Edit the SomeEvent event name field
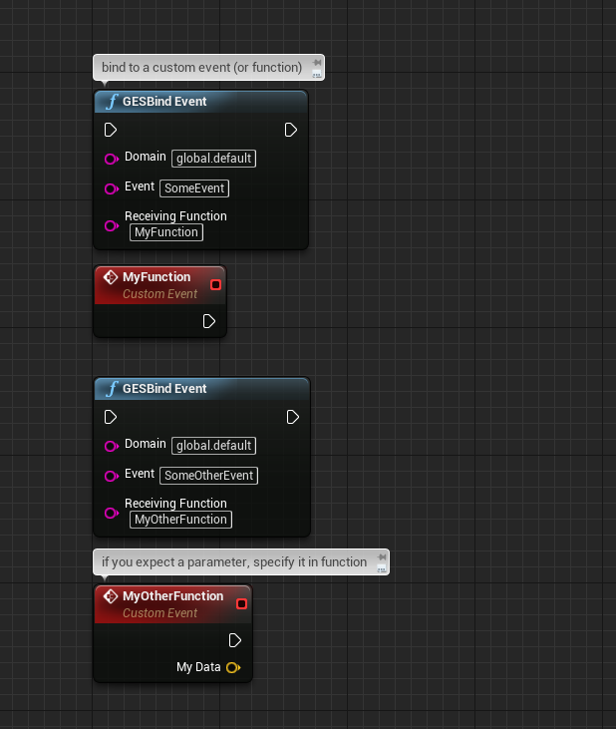The image size is (616, 729). pyautogui.click(x=194, y=188)
